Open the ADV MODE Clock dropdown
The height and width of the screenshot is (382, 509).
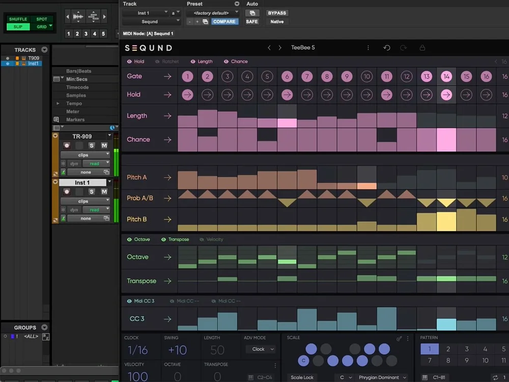click(x=262, y=349)
